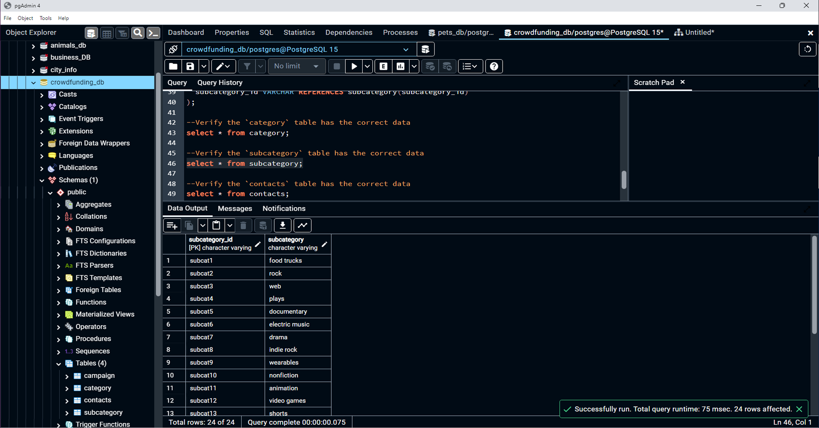Image resolution: width=819 pixels, height=428 pixels.
Task: Click the Explain Analyze icon
Action: pos(400,67)
